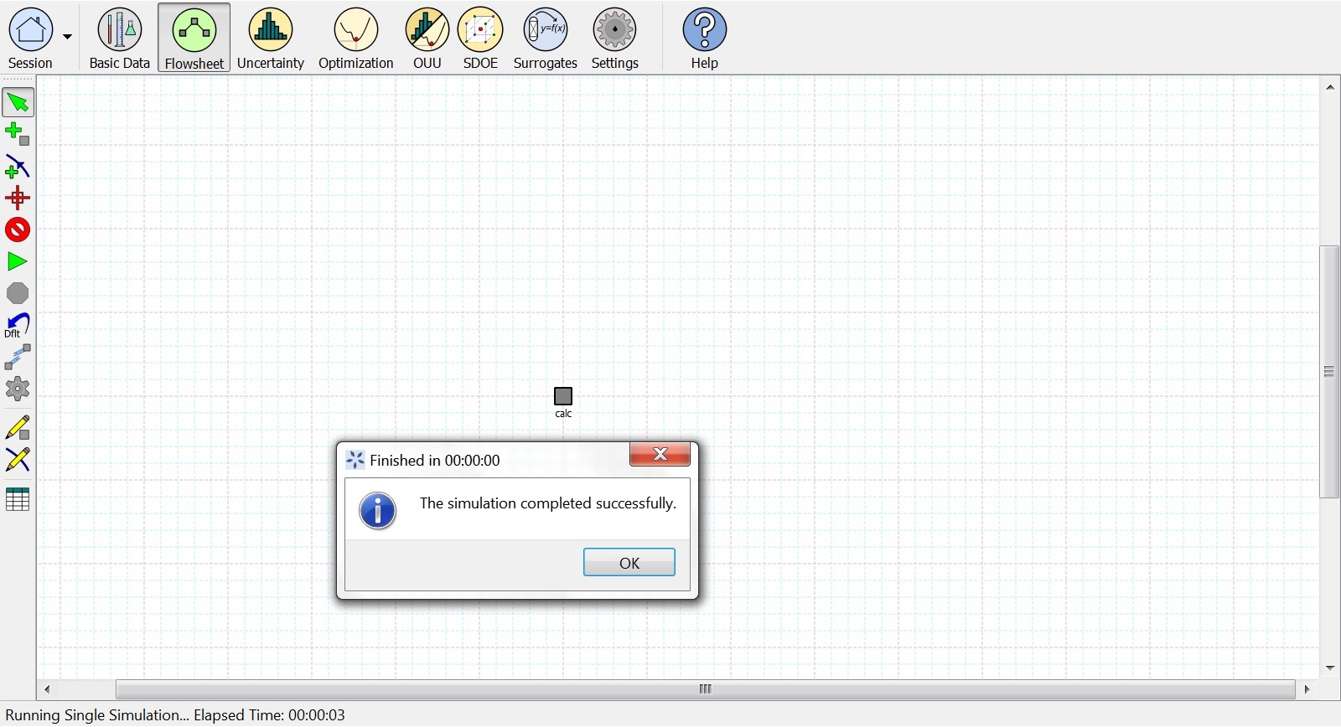
Task: Select the calc node on the flowsheet
Action: (563, 396)
